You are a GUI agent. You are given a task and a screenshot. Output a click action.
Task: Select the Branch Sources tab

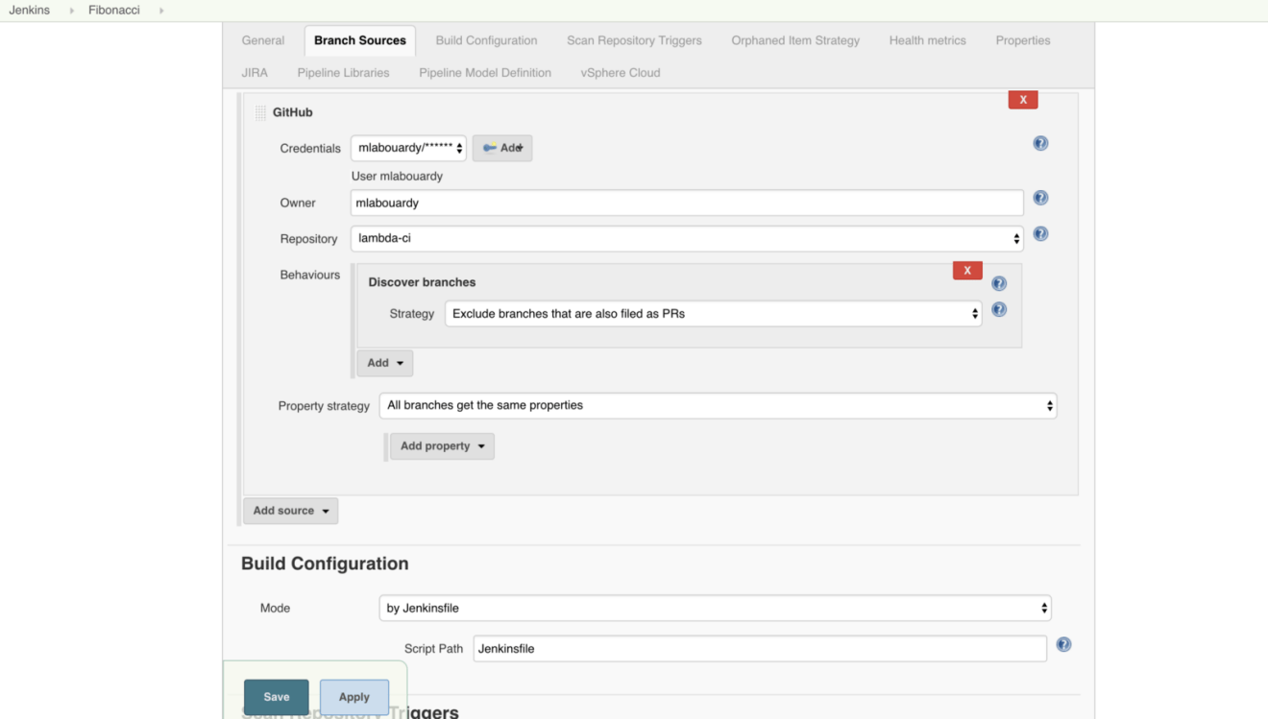[x=360, y=40]
